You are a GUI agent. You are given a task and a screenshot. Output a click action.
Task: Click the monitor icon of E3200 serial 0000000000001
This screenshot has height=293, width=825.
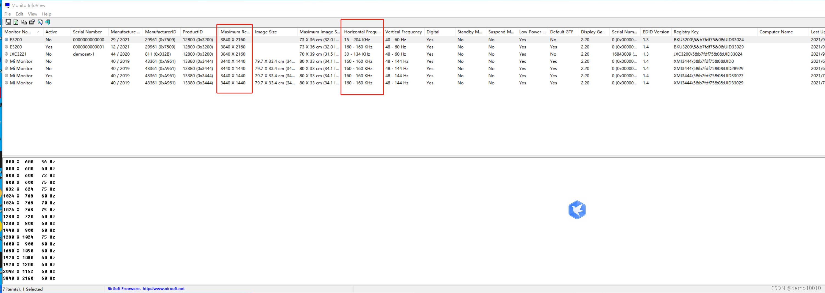click(6, 47)
